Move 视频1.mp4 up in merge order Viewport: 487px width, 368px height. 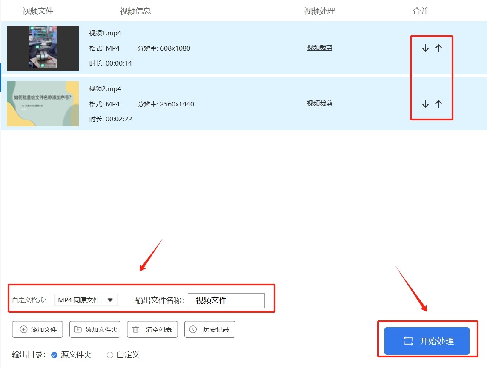[x=438, y=48]
